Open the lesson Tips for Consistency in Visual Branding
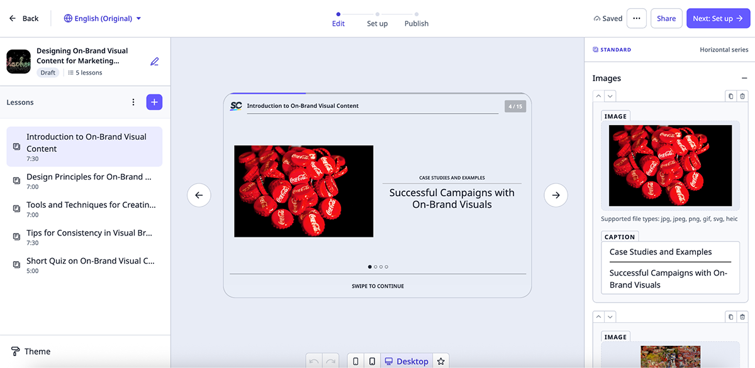The width and height of the screenshot is (755, 368). [88, 232]
